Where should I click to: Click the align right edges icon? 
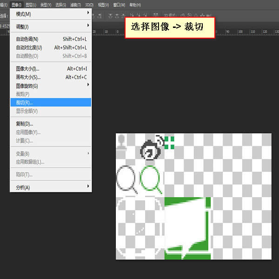[x=100, y=16]
